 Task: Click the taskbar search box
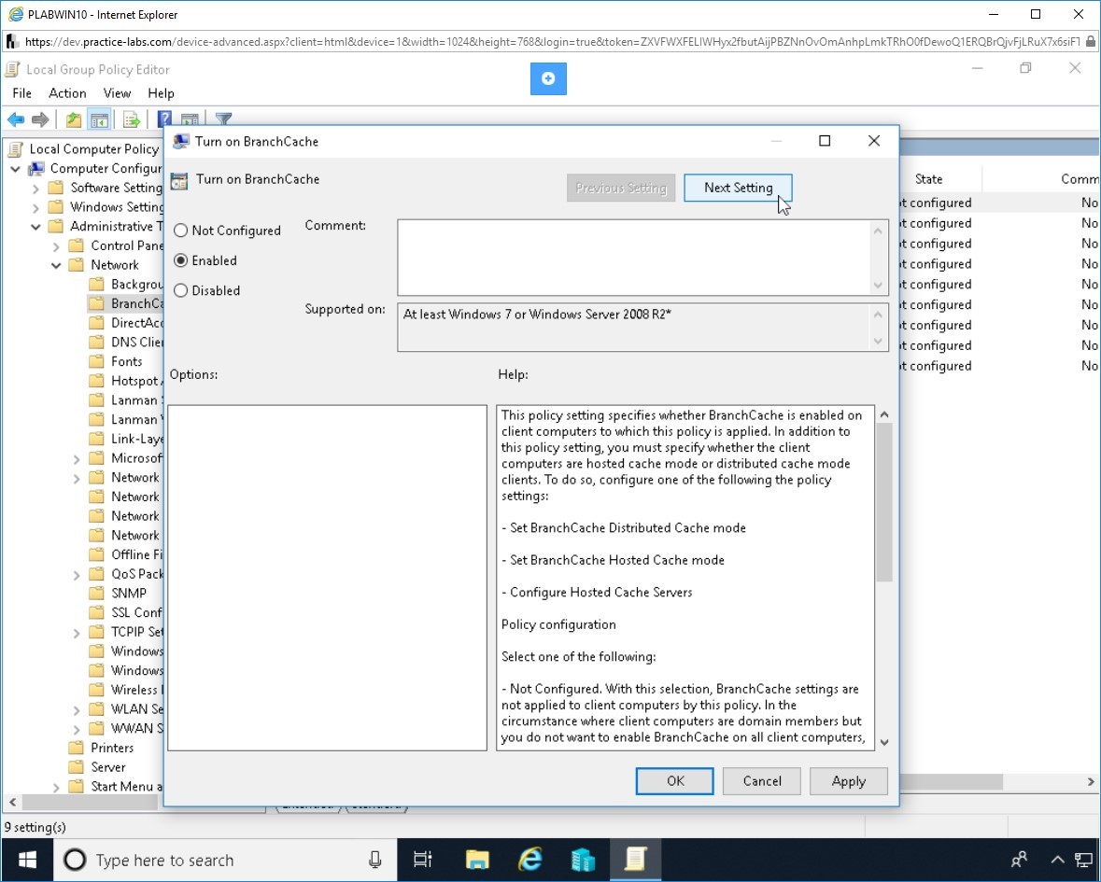pos(225,860)
